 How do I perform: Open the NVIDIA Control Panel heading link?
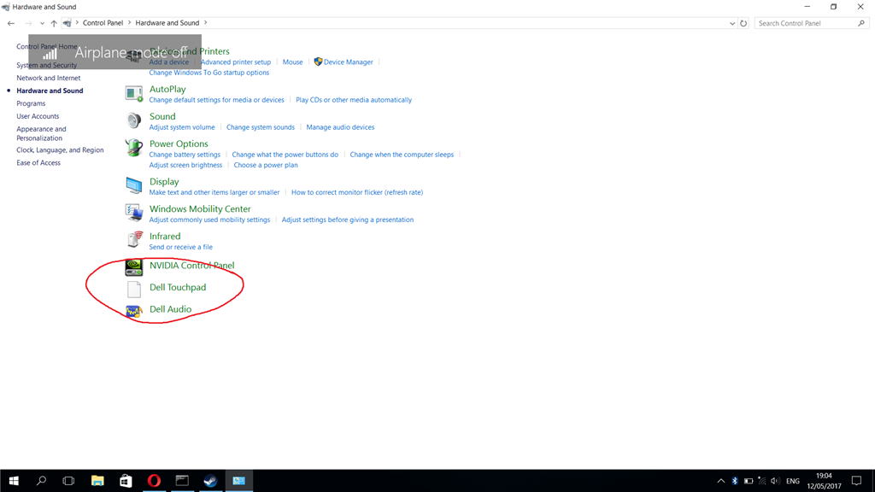(x=192, y=266)
